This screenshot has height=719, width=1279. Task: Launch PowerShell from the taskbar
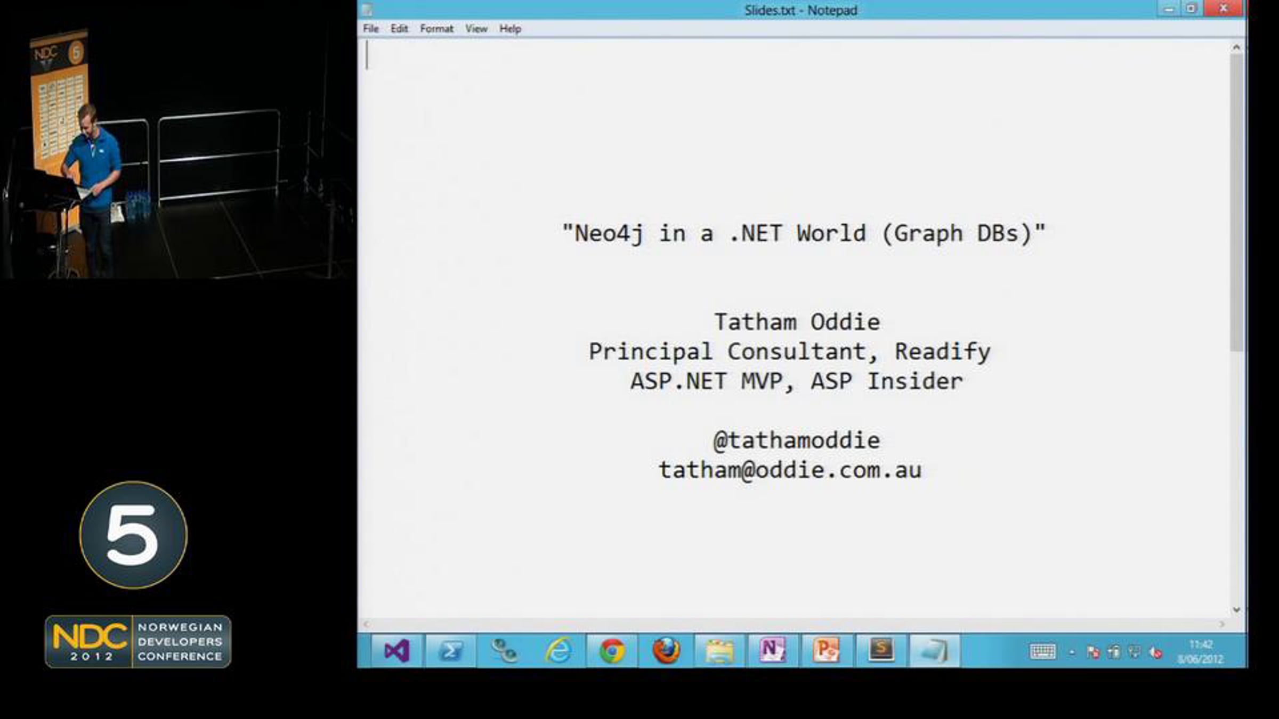tap(451, 650)
